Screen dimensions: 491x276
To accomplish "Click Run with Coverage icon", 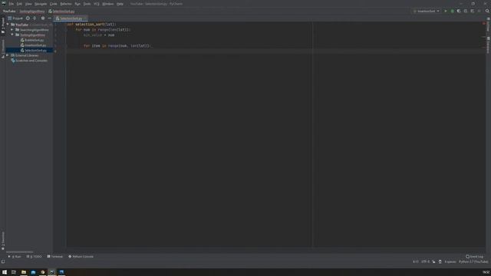I will click(x=459, y=11).
